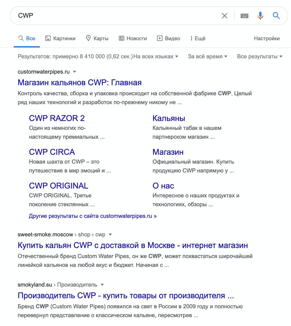Open the Магазин кальянов CWP: Главная result

80,83
